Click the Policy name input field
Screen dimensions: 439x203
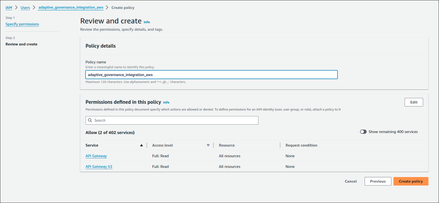[211, 75]
